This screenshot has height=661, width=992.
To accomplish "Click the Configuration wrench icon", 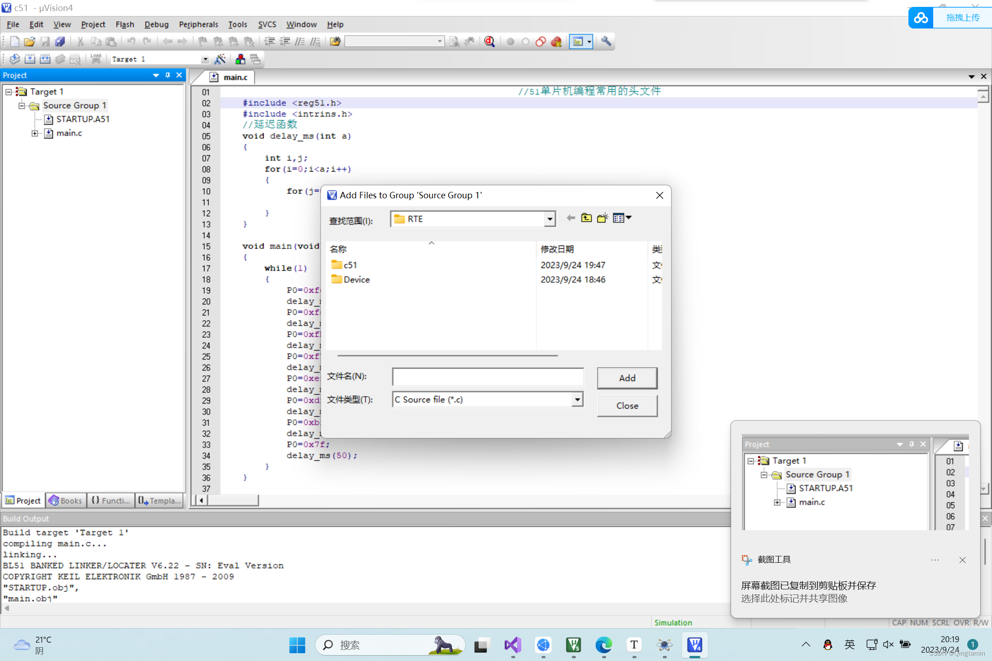I will [606, 42].
